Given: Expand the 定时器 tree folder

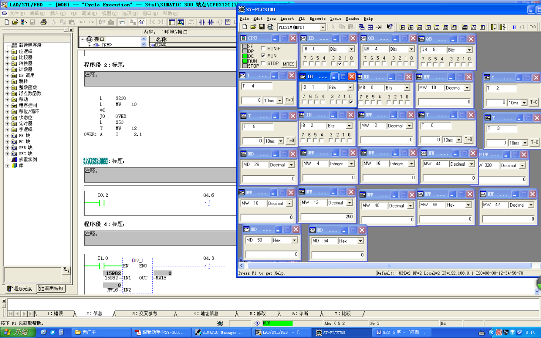Looking at the screenshot, I should tap(7, 123).
